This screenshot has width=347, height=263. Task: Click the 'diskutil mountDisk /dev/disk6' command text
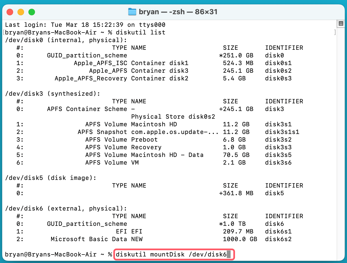point(171,255)
